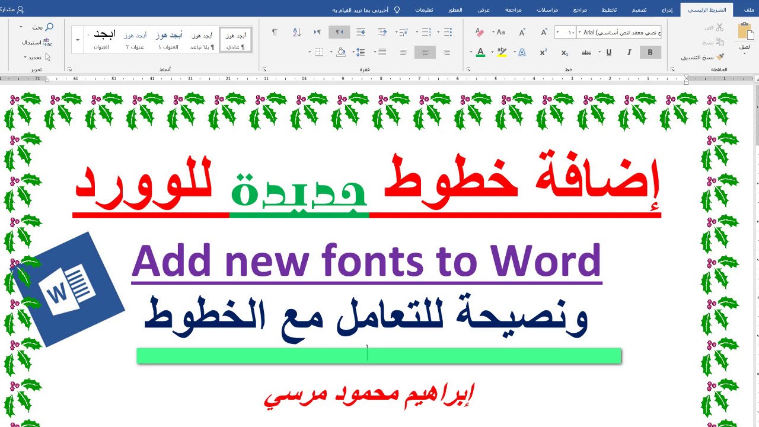Switch to the Design (تصميم) tab
Screen dimensions: 759x427
point(639,10)
